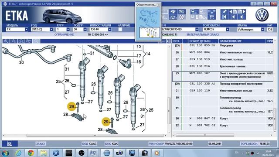Image resolution: width=279 pixels, height=157 pixels.
Task: Click the БОК gearbox code field
Action: [112, 143]
